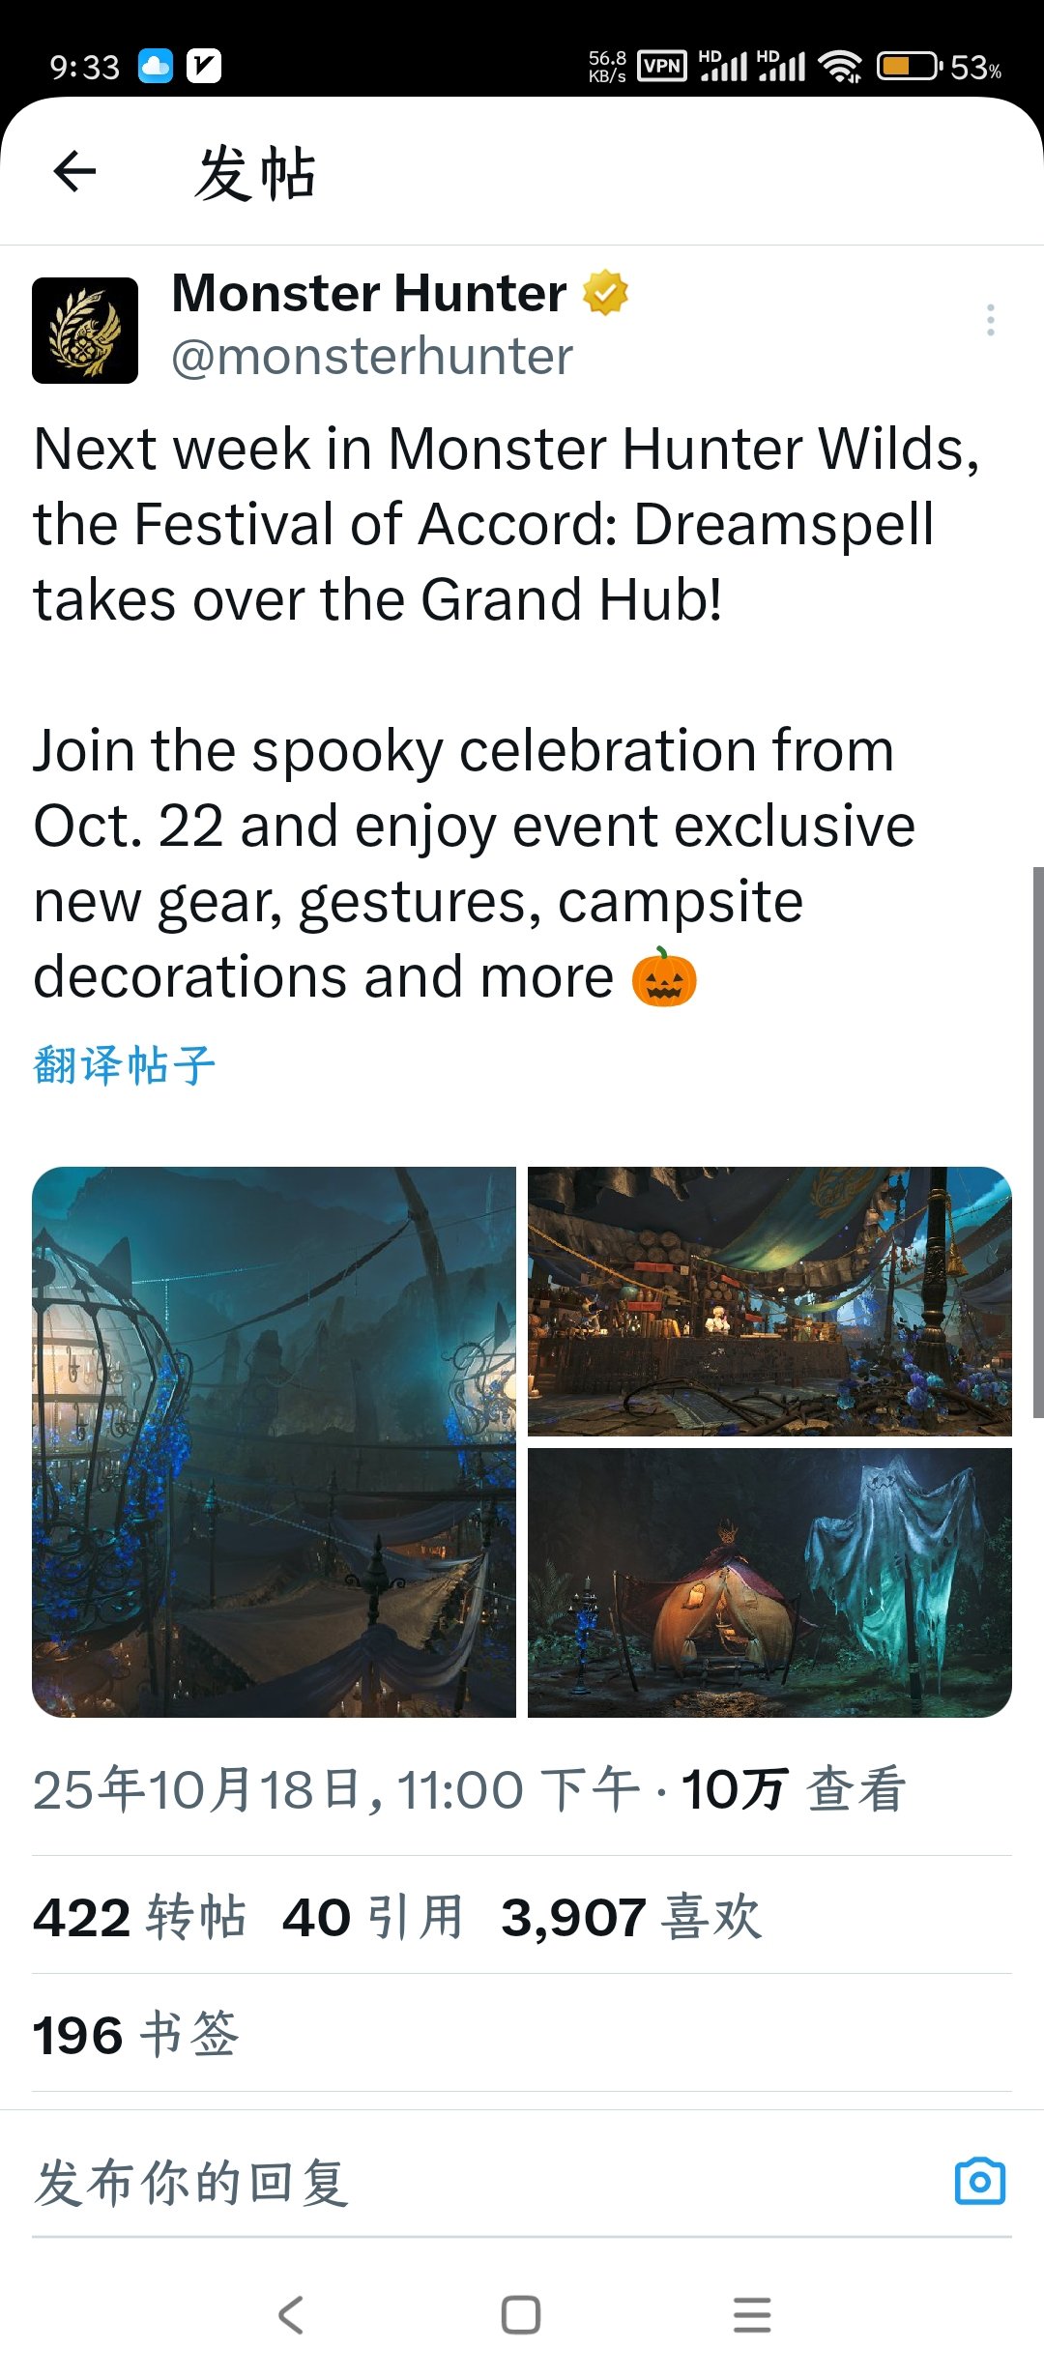Image resolution: width=1044 pixels, height=2378 pixels.
Task: Open the large Grand Hub image
Action: (x=274, y=1442)
